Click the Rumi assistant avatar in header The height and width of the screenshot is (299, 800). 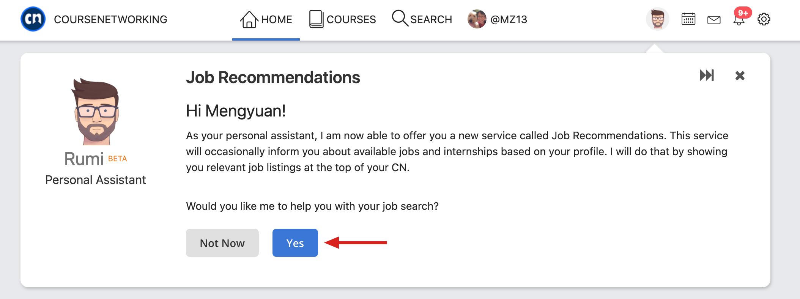click(x=657, y=19)
